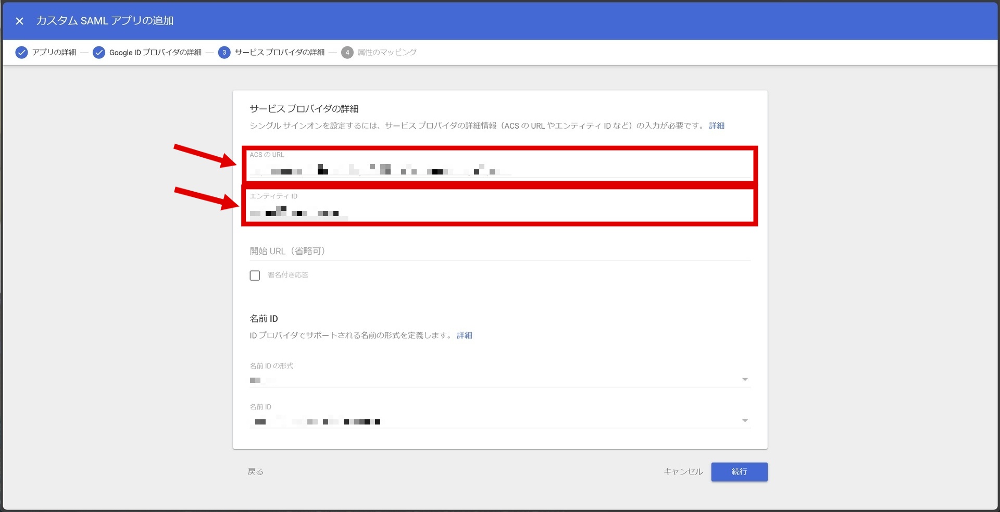Enable the 署名付き応答 checkbox
Viewport: 1000px width, 512px height.
point(255,275)
